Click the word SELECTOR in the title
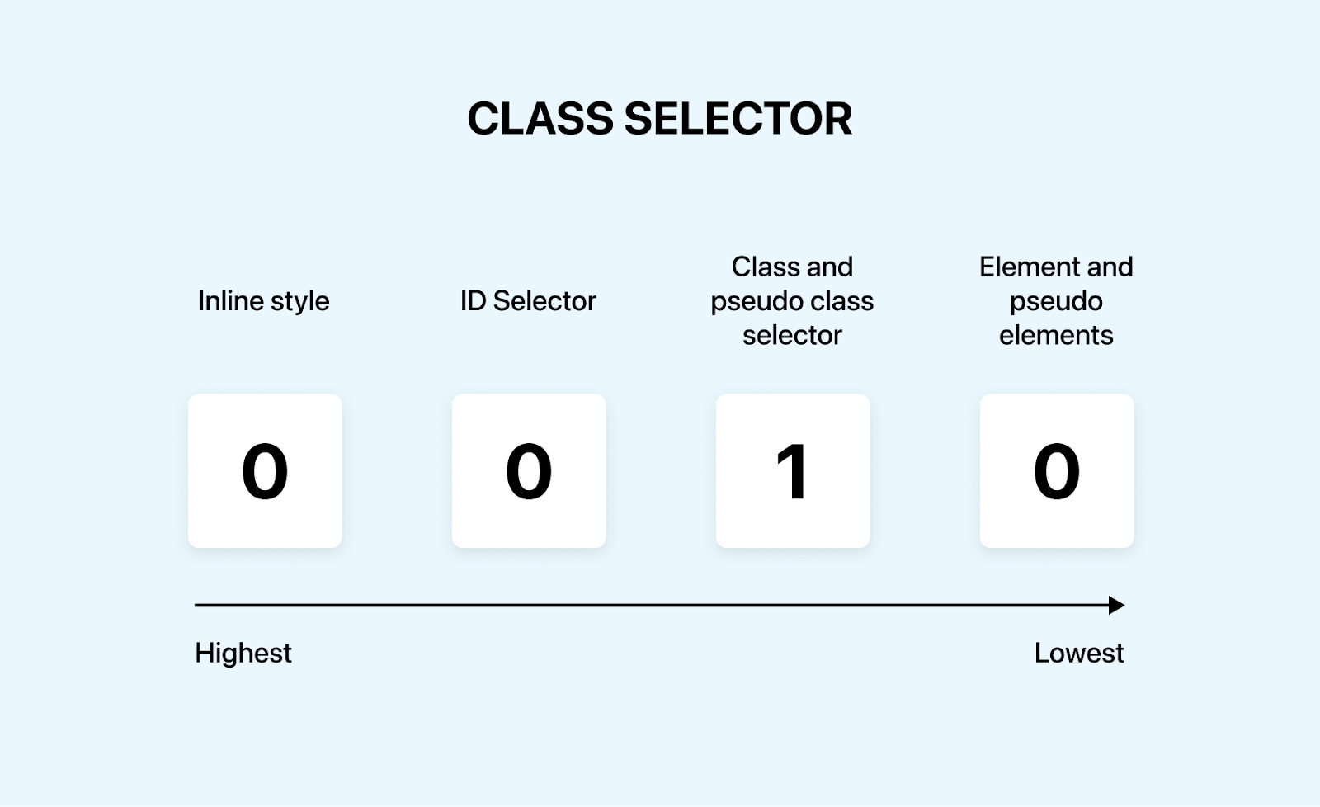 (738, 119)
